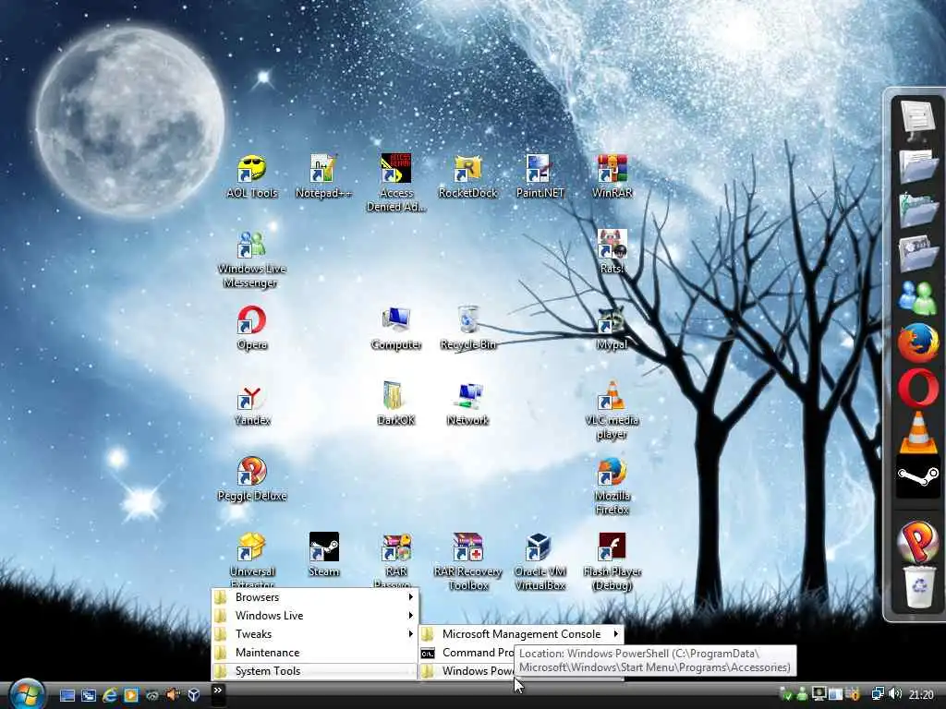Click Show Desktop in quick launch
Screen dimensions: 946x709
(67, 695)
